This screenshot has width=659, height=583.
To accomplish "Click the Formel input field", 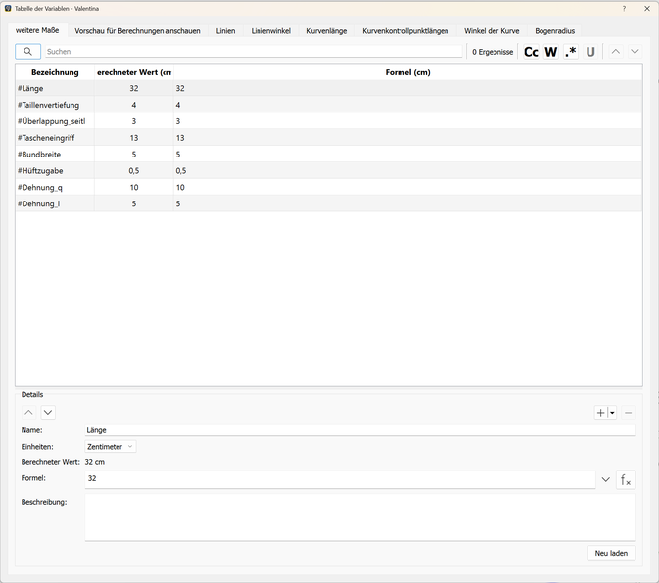I will coord(340,479).
